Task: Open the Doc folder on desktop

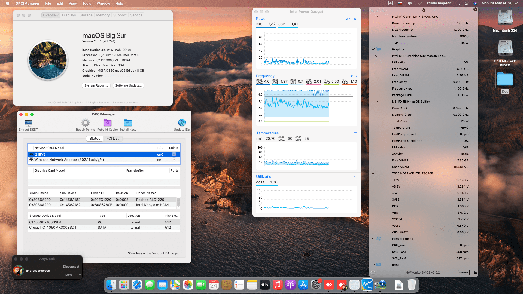Action: 505,79
